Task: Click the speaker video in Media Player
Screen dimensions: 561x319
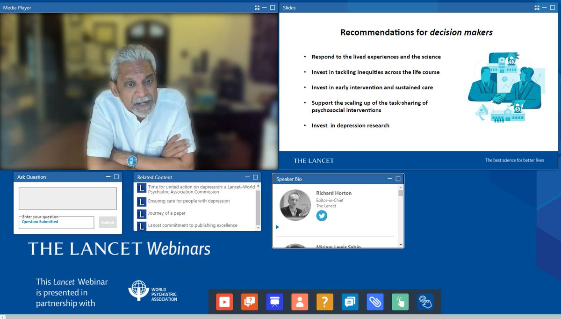Action: (x=139, y=91)
